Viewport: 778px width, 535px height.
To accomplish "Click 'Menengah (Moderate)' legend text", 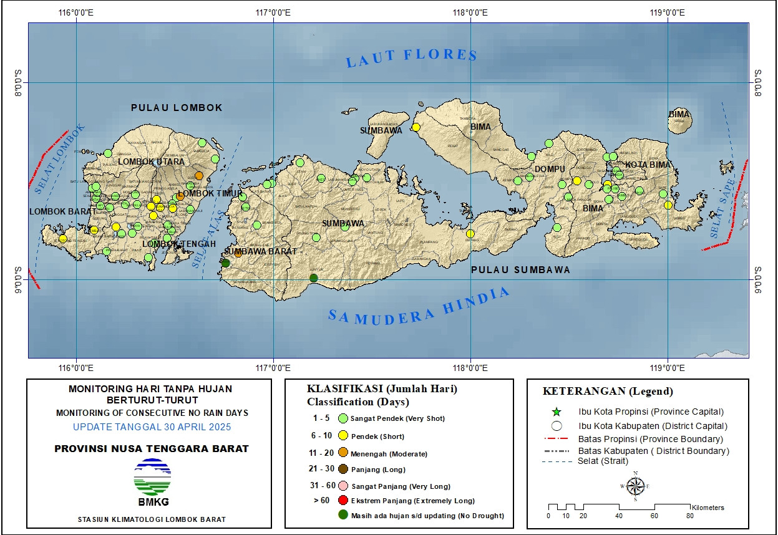I will point(389,454).
